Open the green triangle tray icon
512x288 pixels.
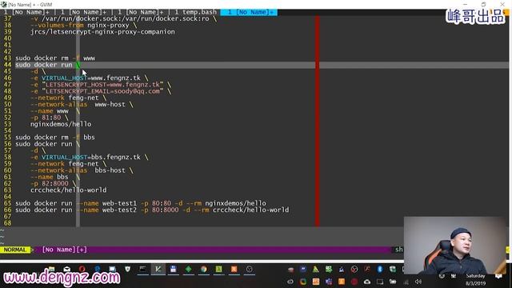[x=316, y=269]
